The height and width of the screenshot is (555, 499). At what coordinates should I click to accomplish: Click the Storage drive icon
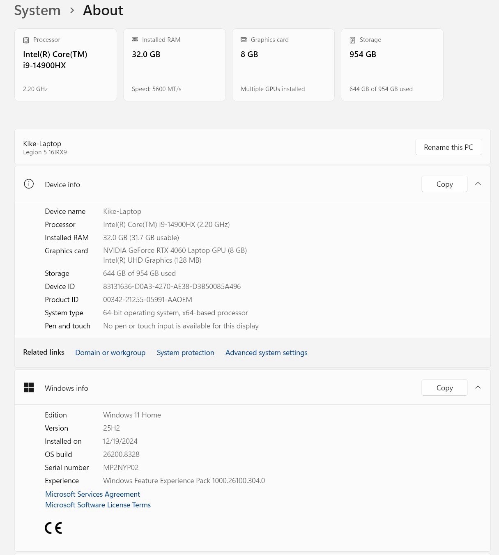(x=352, y=40)
